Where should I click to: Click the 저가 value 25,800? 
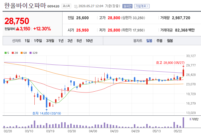coord(114,30)
